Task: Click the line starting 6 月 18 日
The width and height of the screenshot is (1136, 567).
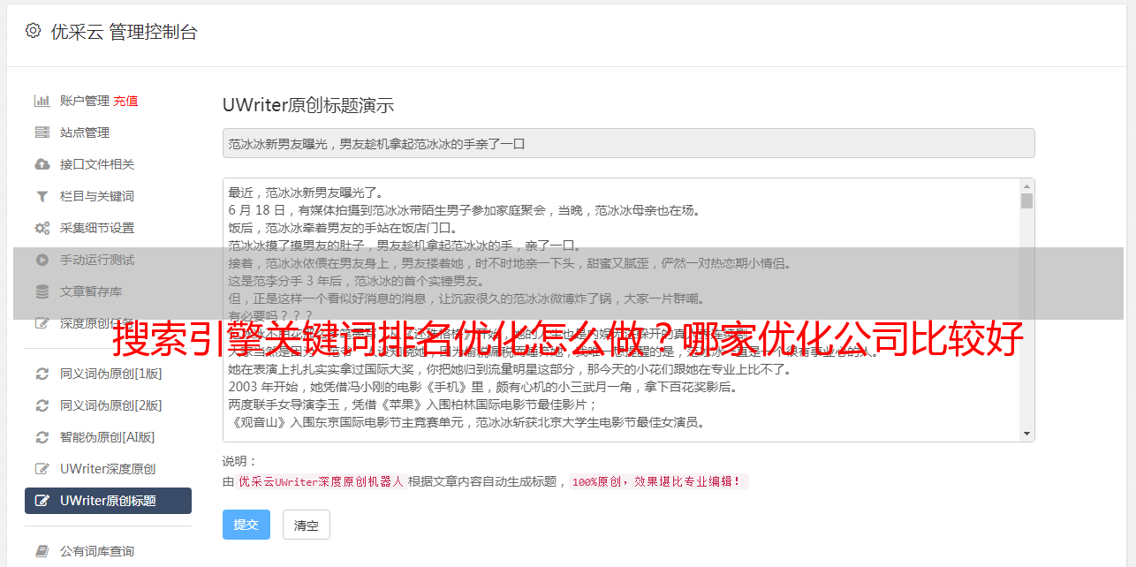Action: click(x=464, y=210)
